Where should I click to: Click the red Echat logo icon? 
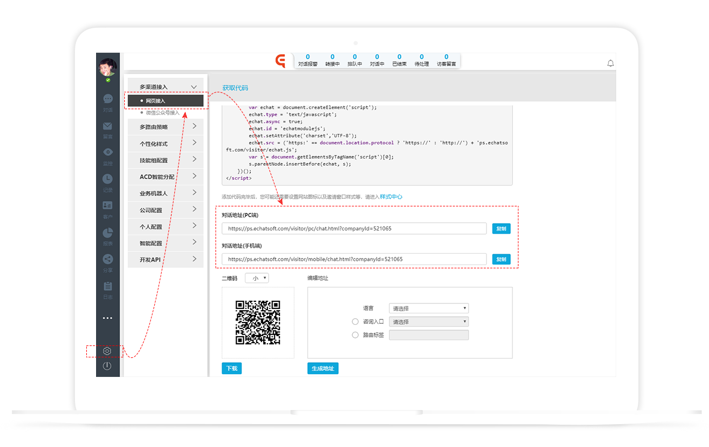click(281, 61)
